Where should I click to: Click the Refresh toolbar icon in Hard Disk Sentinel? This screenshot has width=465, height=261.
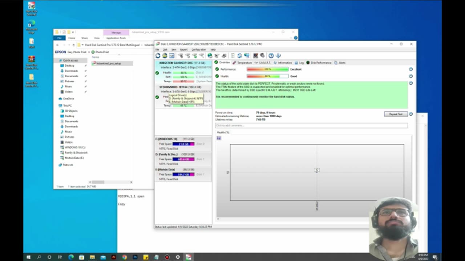click(x=158, y=55)
